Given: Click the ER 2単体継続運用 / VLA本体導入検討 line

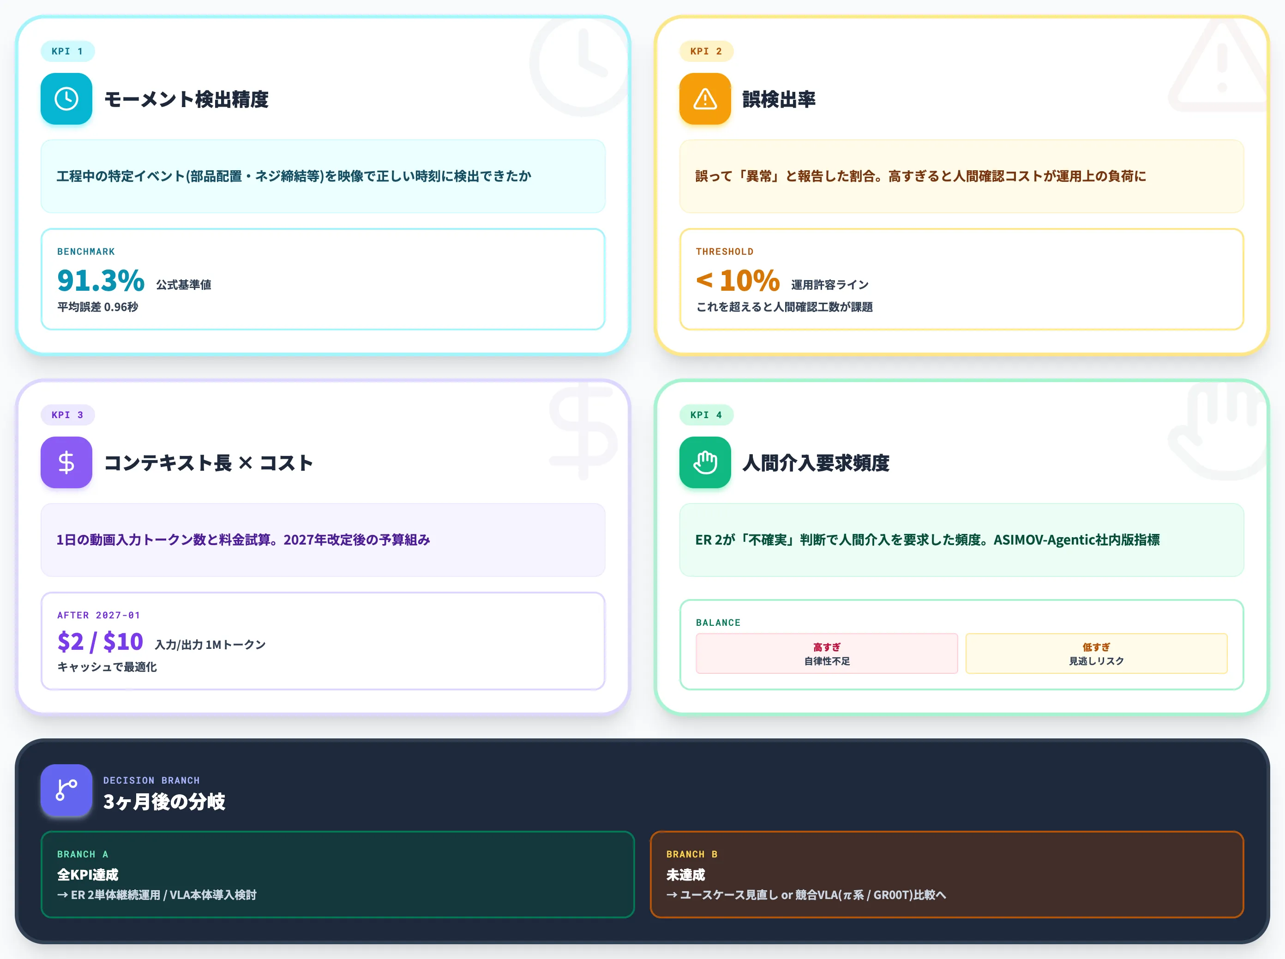Looking at the screenshot, I should 157,895.
